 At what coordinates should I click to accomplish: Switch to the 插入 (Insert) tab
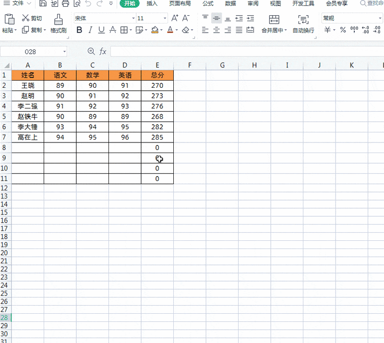coord(152,3)
